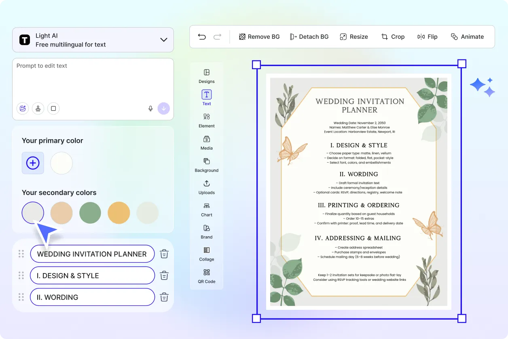Click the top-left selection handle

pos(256,64)
